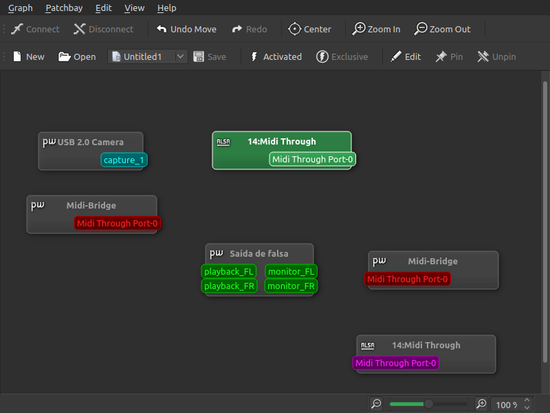
Task: Click the Zoom Out magnifier toolbar icon
Action: pyautogui.click(x=421, y=29)
